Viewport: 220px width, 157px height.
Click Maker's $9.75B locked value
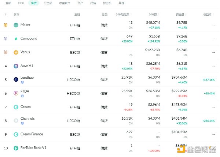(x=182, y=23)
